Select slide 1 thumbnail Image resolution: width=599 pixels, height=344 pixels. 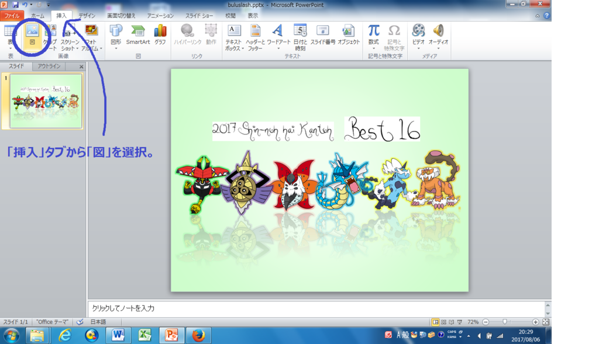tap(46, 101)
